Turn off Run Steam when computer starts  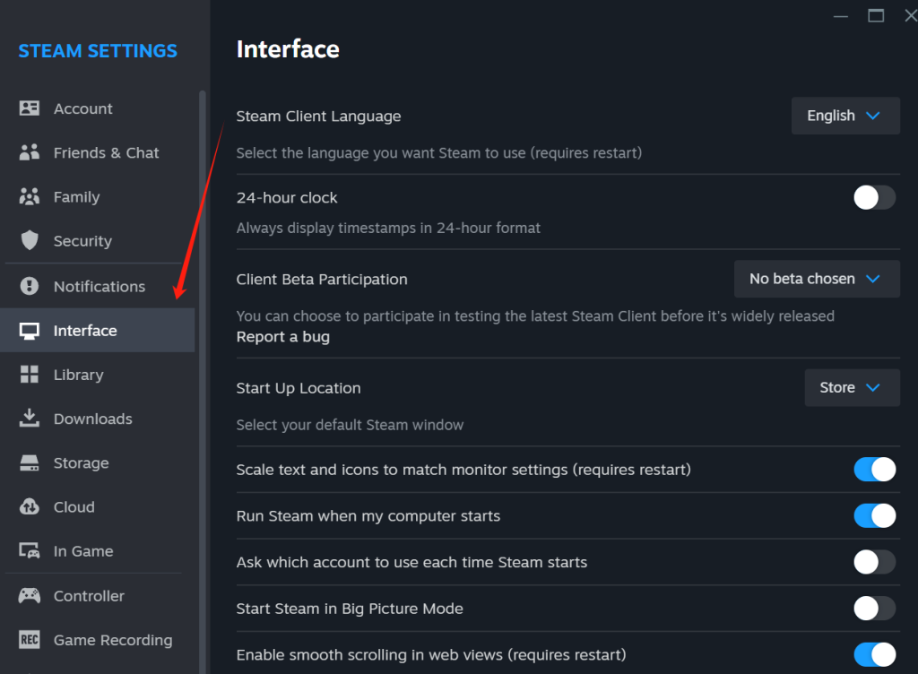pos(874,515)
